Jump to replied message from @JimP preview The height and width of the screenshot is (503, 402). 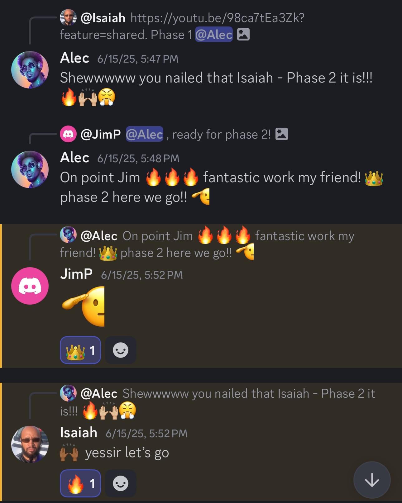click(x=174, y=134)
